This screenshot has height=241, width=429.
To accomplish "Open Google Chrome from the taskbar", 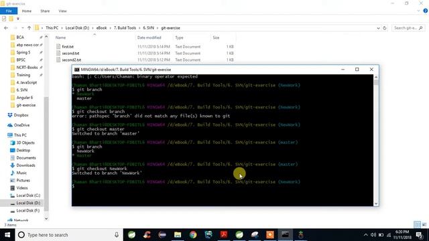I will (x=193, y=235).
